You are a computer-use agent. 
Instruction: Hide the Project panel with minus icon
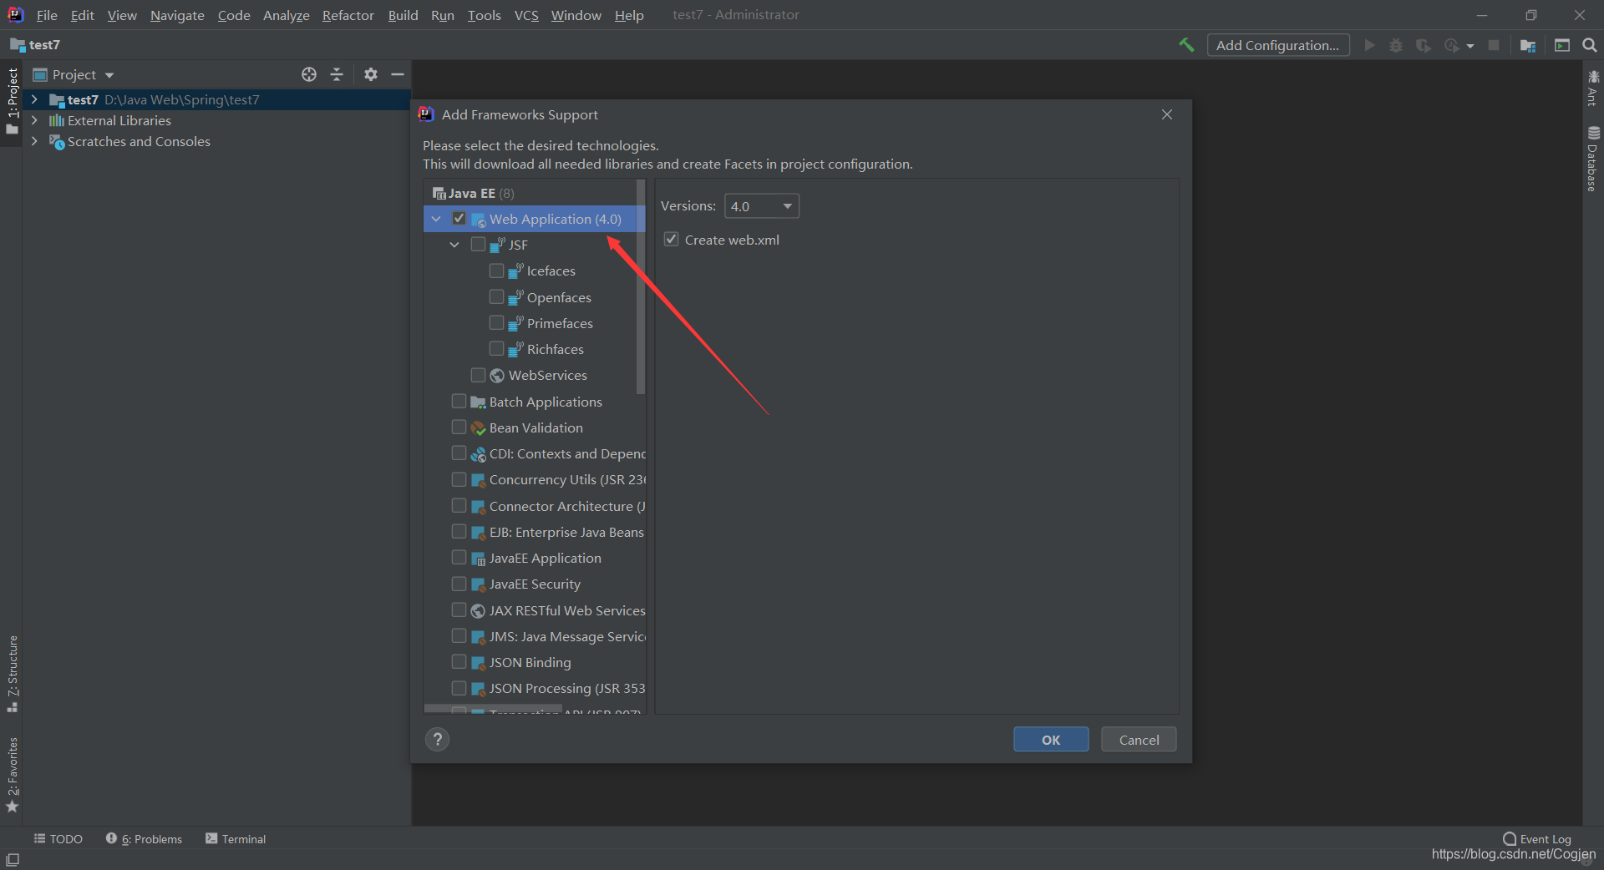tap(398, 74)
